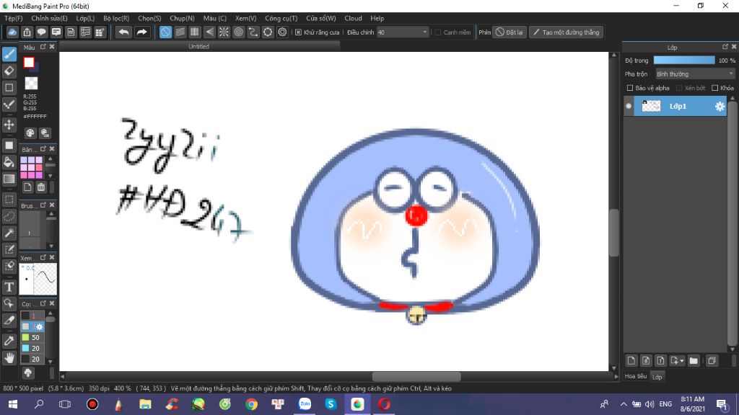Enable the Bảo vệ alpha checkbox
739x415 pixels.
pyautogui.click(x=629, y=88)
